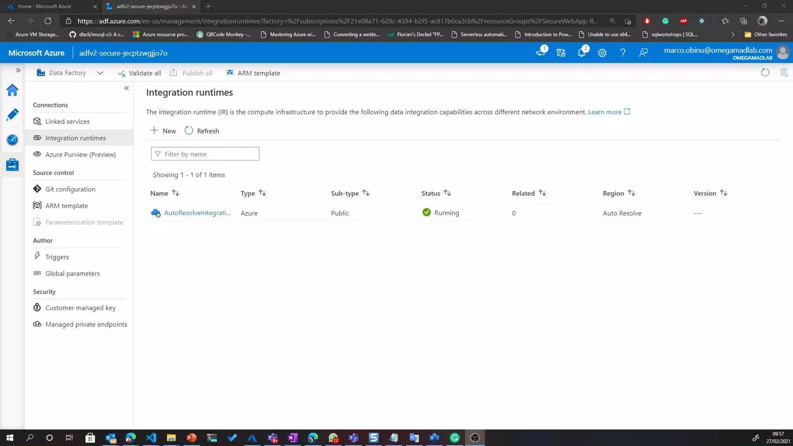Click the help question mark icon
The width and height of the screenshot is (793, 446).
[x=622, y=53]
